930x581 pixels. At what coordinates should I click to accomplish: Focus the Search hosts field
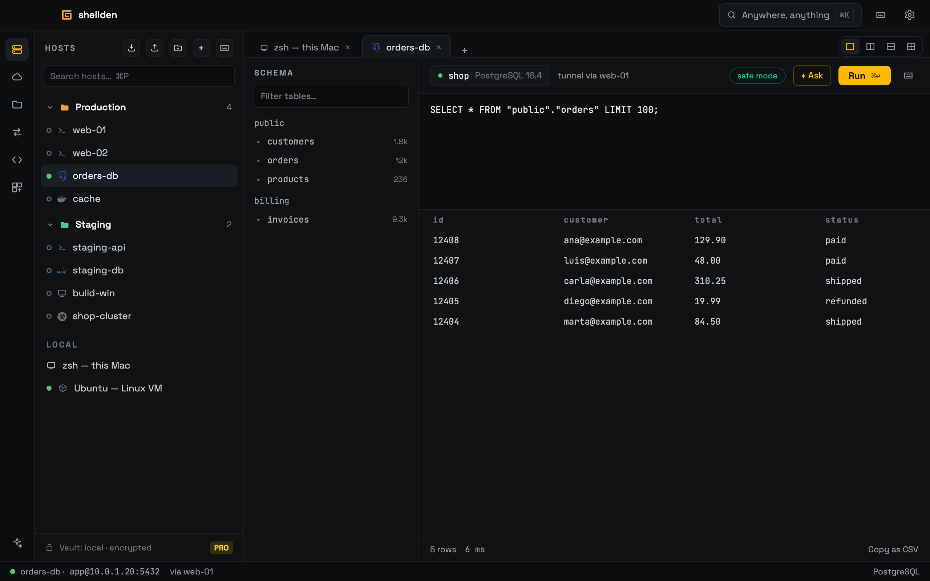pyautogui.click(x=139, y=76)
